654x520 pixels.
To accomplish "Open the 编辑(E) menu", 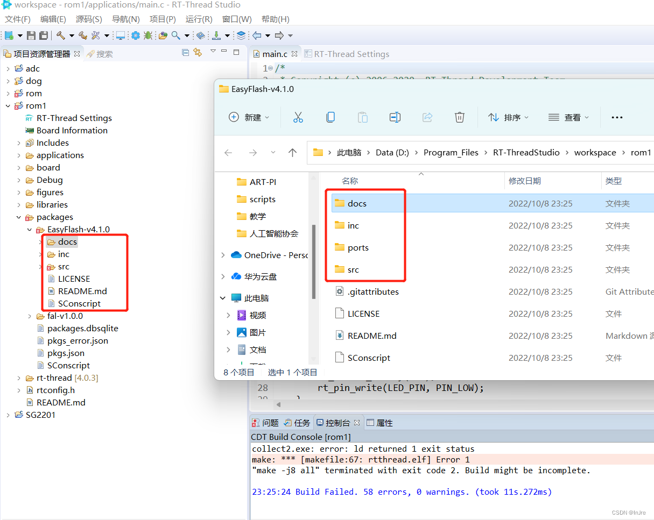I will (53, 19).
